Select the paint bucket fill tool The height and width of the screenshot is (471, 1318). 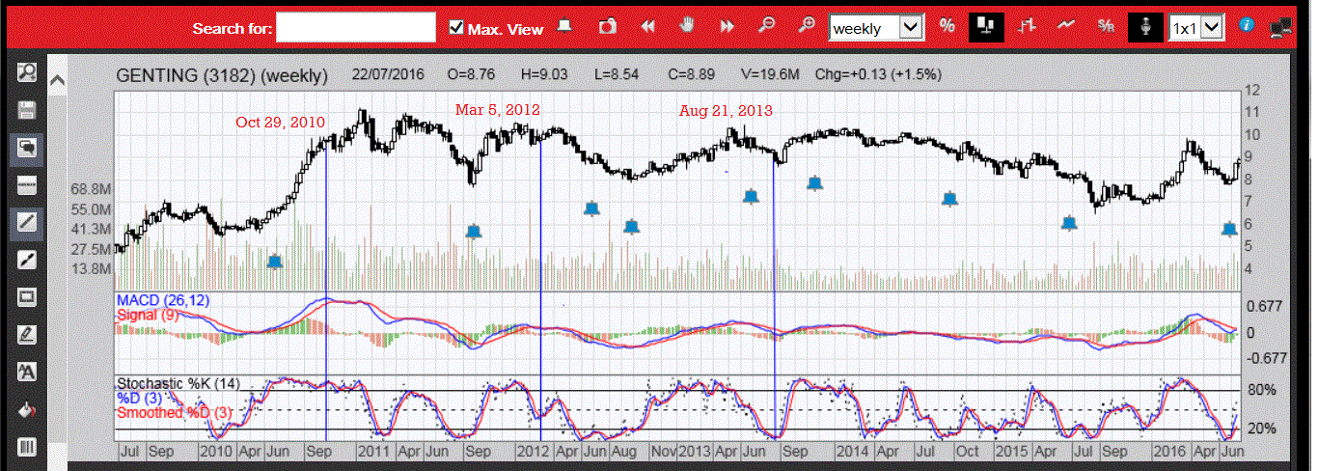26,409
